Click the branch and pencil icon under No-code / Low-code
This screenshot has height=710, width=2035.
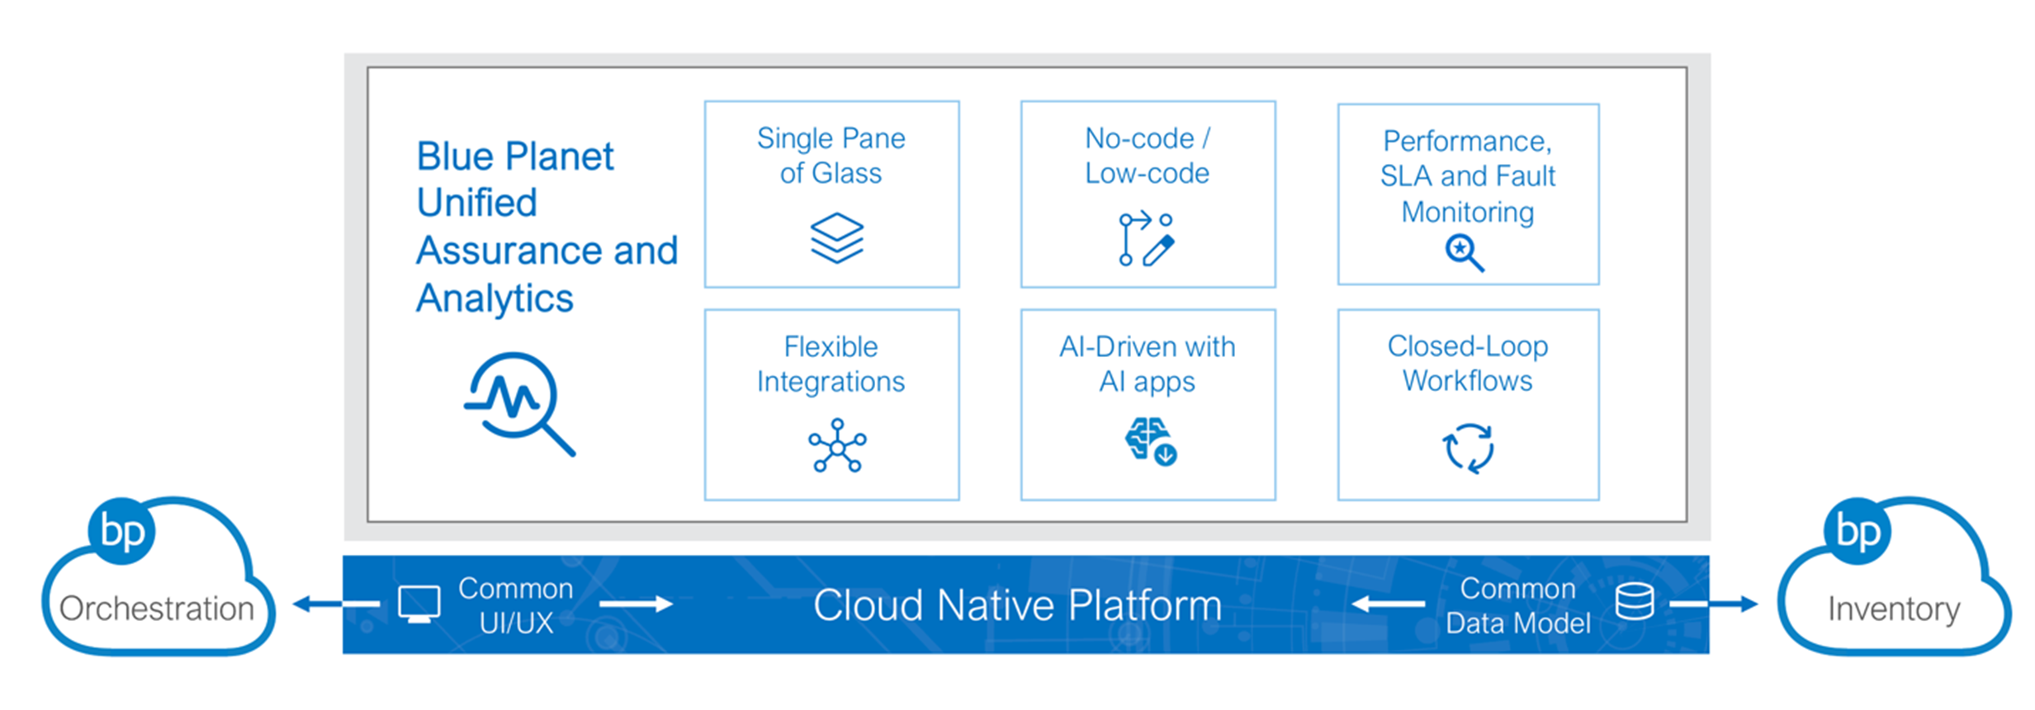[1146, 239]
